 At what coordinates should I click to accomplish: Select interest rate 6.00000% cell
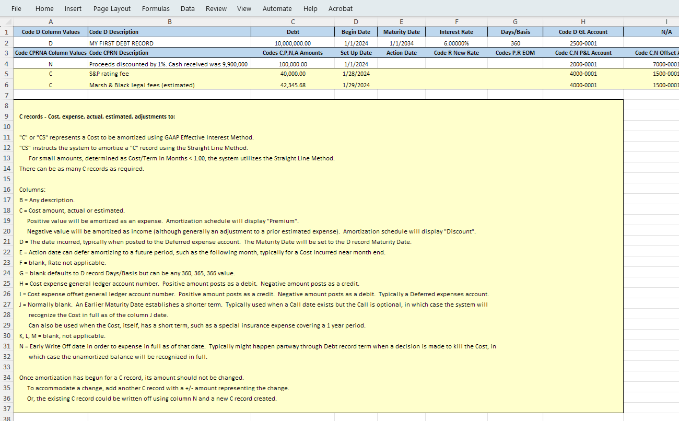pyautogui.click(x=456, y=43)
